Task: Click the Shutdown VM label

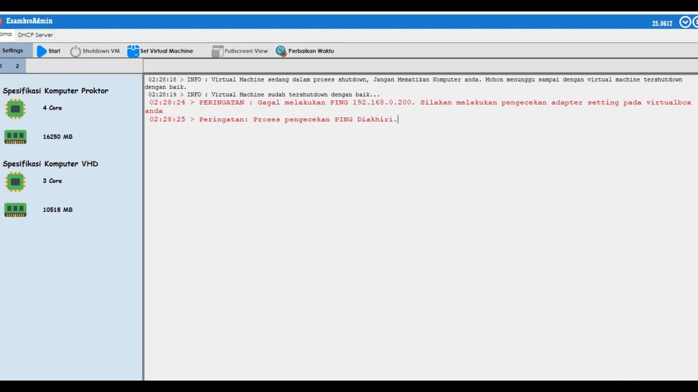Action: [101, 51]
